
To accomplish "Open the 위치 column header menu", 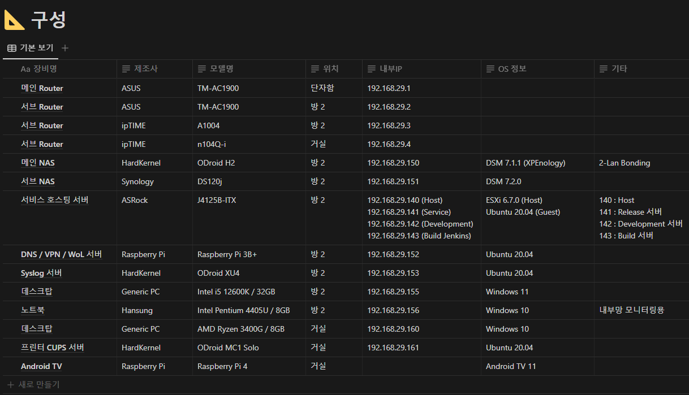I will pyautogui.click(x=334, y=69).
